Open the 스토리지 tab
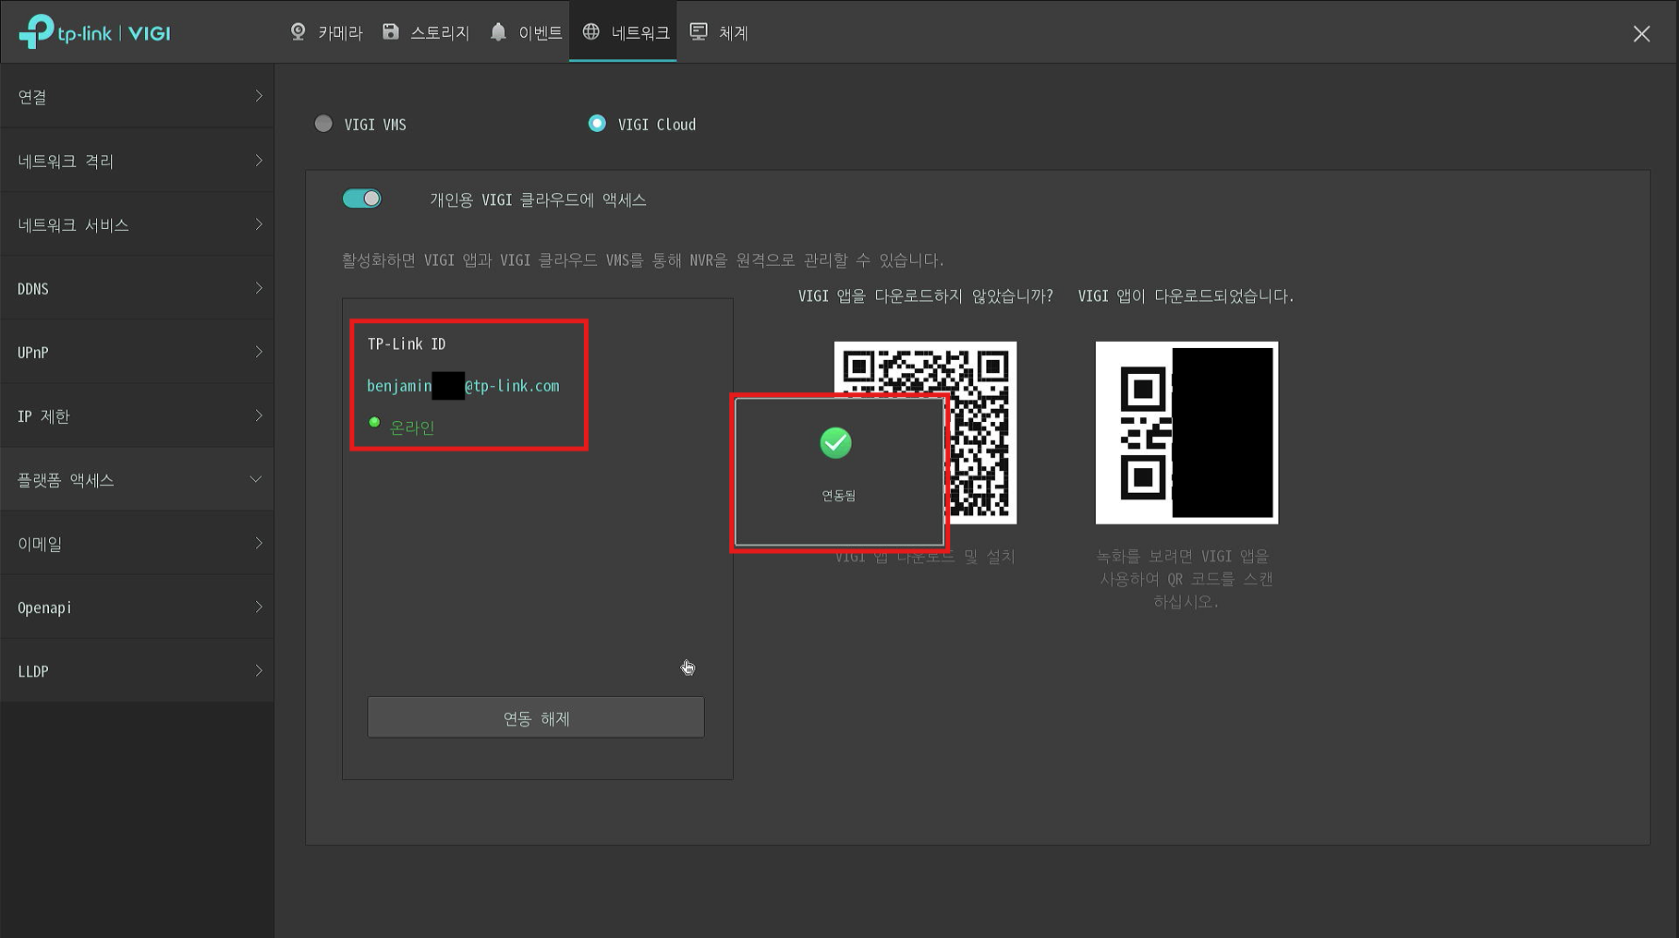 (x=439, y=33)
